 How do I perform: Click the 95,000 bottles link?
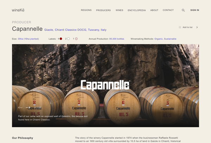coord(117,39)
